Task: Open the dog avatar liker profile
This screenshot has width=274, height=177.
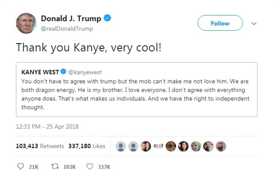Action: (x=171, y=146)
